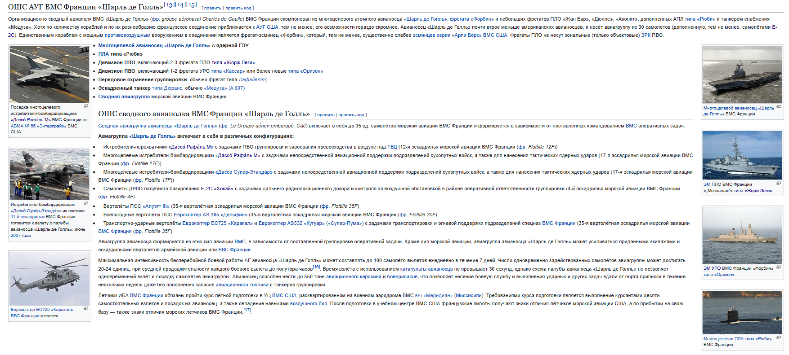Open footnote reference [17] at the end of the article
The width and height of the screenshot is (789, 355).
click(247, 310)
